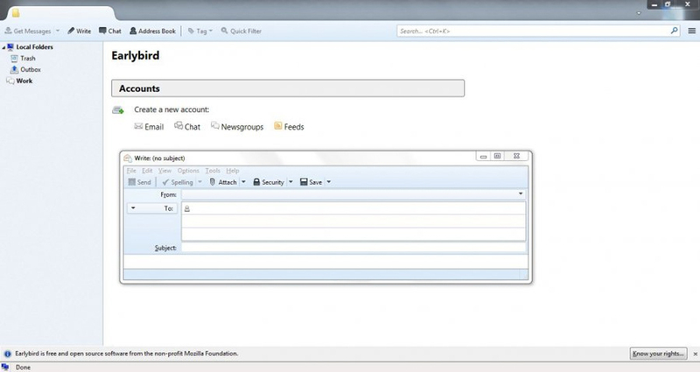Open the File menu in Write window
This screenshot has width=700, height=372.
click(x=131, y=171)
